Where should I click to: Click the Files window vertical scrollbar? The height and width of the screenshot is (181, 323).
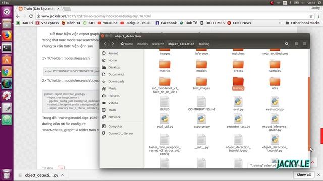coord(309,114)
